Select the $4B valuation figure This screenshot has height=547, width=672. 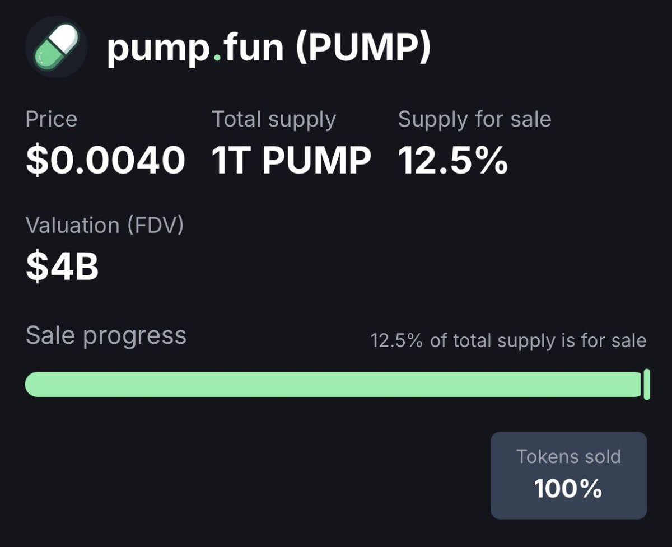click(x=63, y=266)
